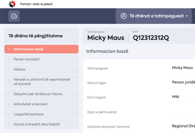Screen dimensions: 195x133
Task: Go to the Adresa section
Action: (x=41, y=69)
